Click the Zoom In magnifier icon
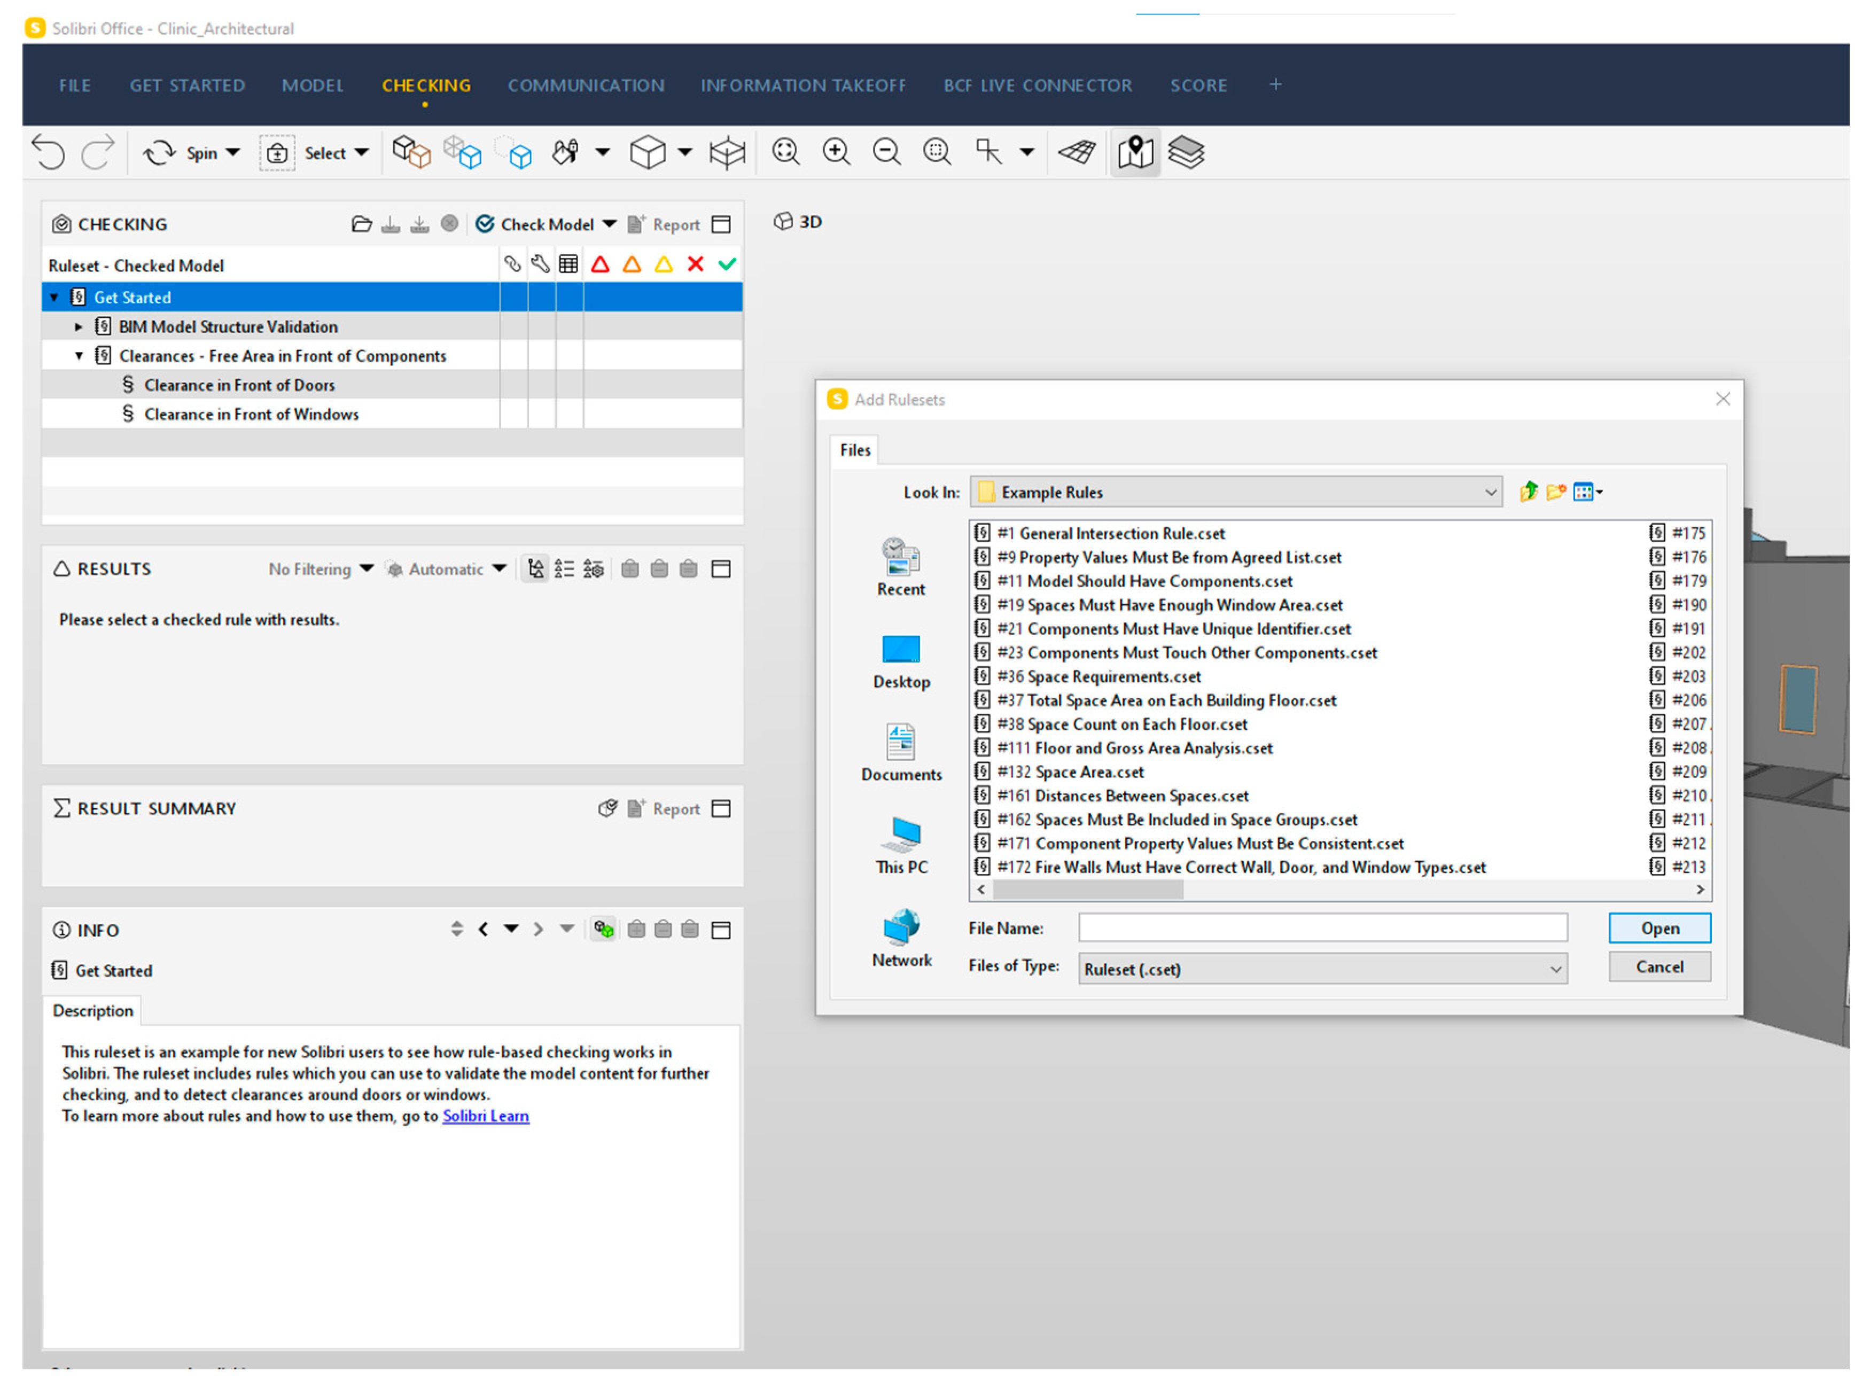The image size is (1870, 1388). coord(836,152)
